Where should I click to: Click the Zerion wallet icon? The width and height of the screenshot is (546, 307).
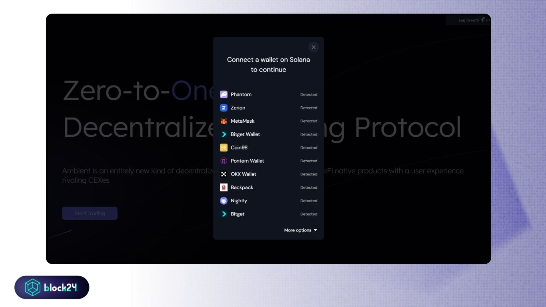pos(224,108)
